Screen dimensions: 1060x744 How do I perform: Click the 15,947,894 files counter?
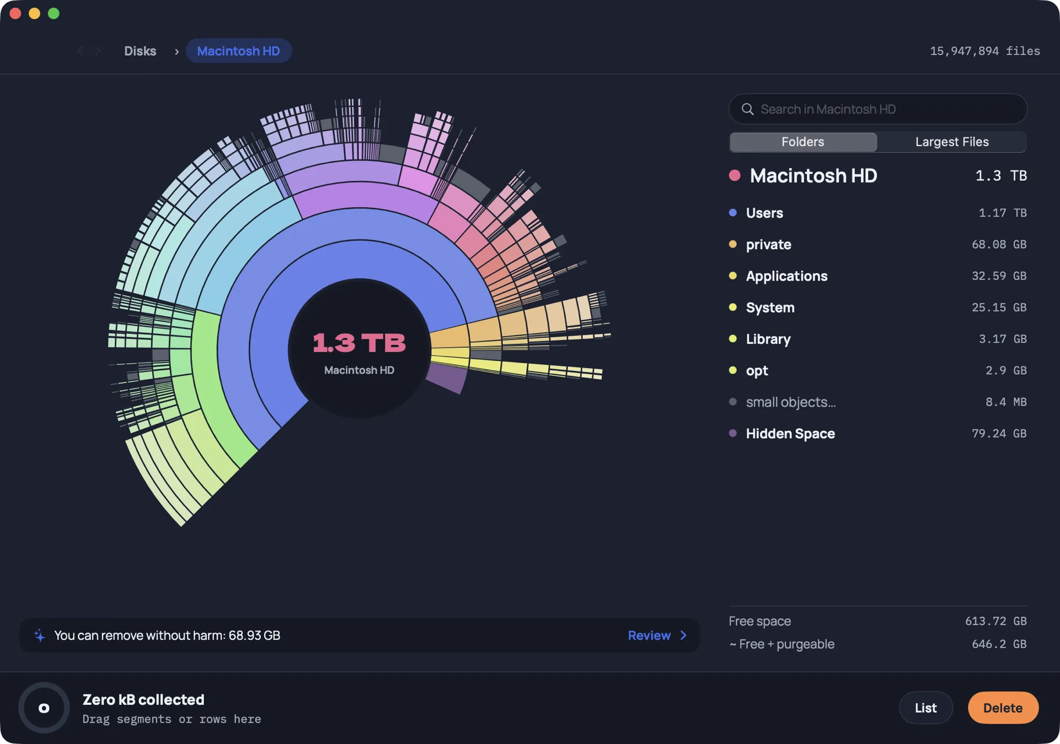tap(985, 51)
